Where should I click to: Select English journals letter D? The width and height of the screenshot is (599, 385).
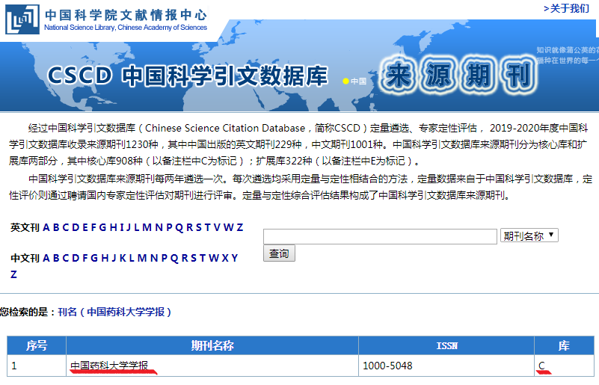pos(76,228)
